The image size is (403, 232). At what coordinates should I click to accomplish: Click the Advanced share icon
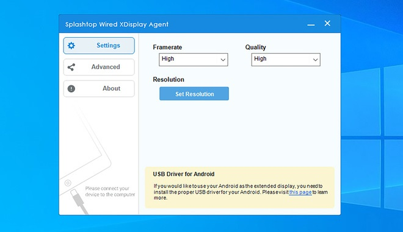tap(71, 67)
